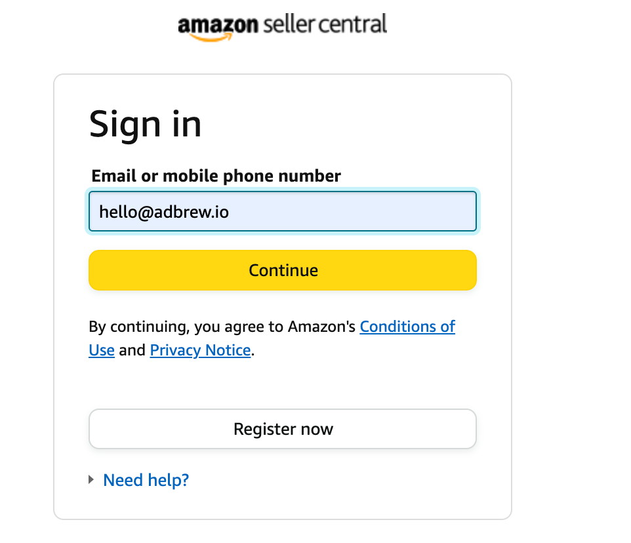Click the word 'Use' in the wrapped link
631x543 pixels.
coord(102,350)
